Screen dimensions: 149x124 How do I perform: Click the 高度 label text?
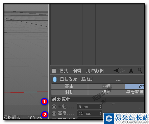coord(62,114)
